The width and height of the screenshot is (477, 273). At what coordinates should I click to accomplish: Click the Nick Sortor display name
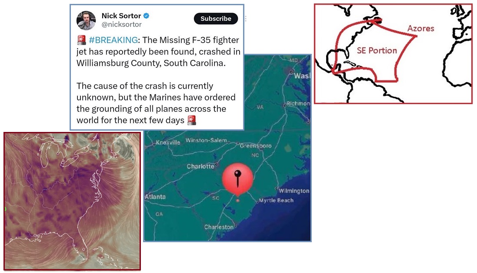tap(121, 16)
